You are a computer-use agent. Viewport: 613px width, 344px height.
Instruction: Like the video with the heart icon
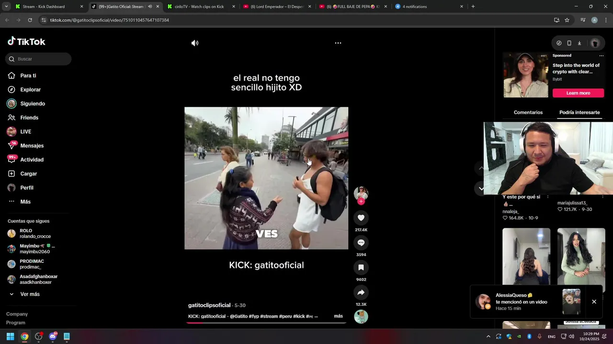(x=361, y=218)
